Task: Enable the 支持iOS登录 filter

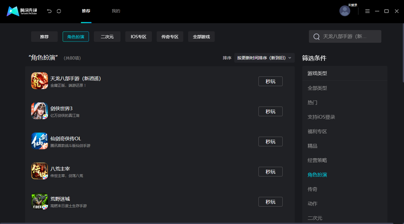Action: click(321, 117)
